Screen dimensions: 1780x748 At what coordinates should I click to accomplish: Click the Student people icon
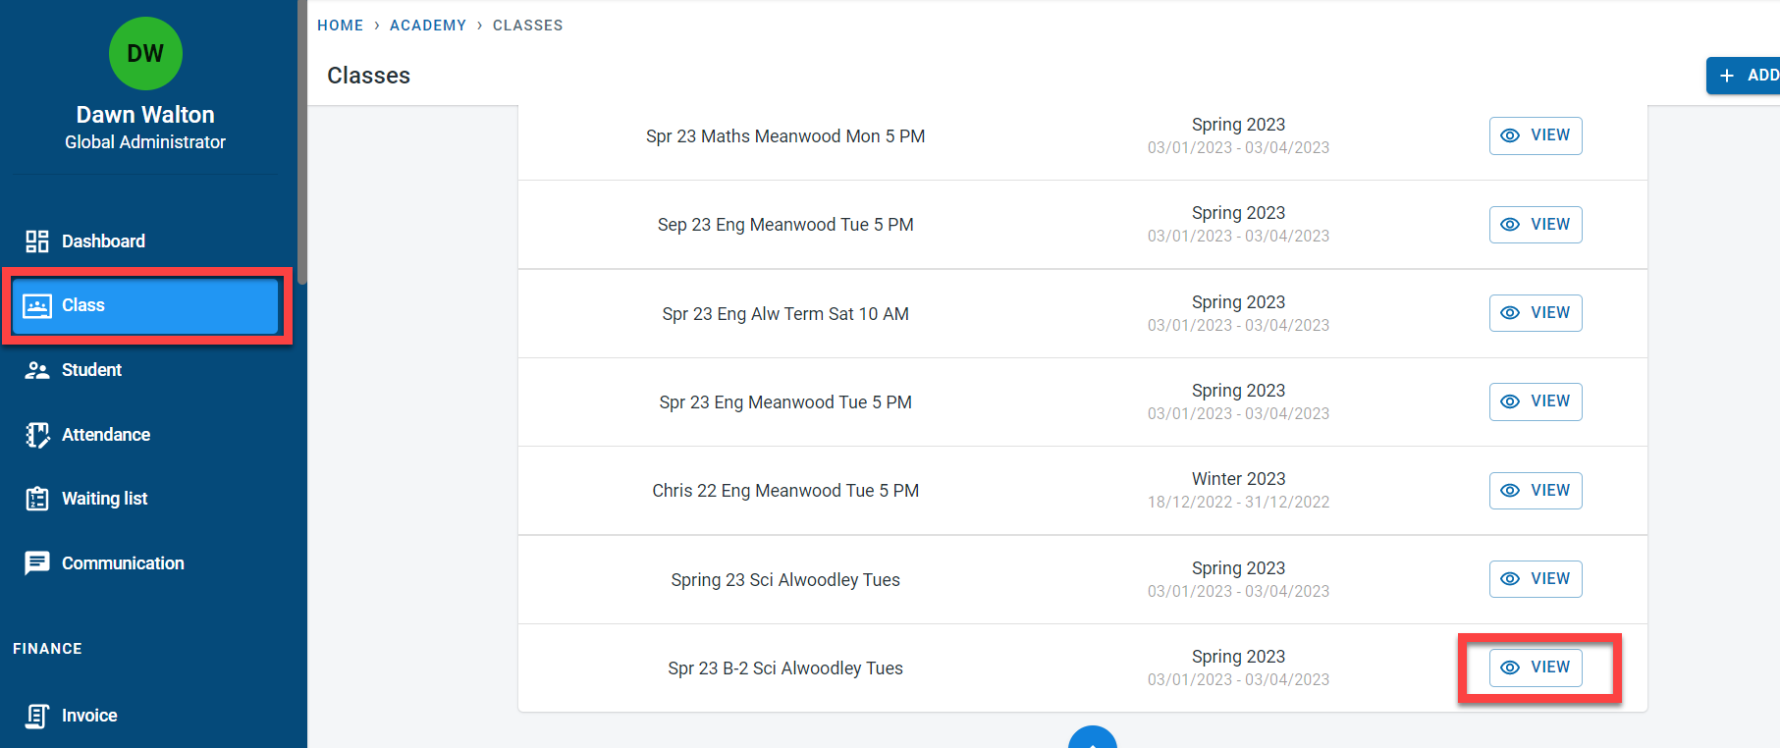(x=37, y=370)
